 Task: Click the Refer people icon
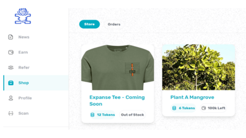pos(11,68)
